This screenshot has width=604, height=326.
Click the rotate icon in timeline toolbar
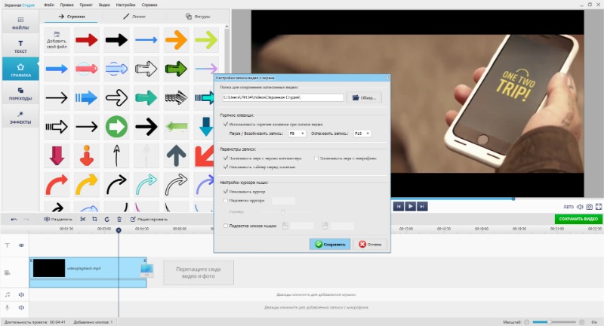coord(106,219)
